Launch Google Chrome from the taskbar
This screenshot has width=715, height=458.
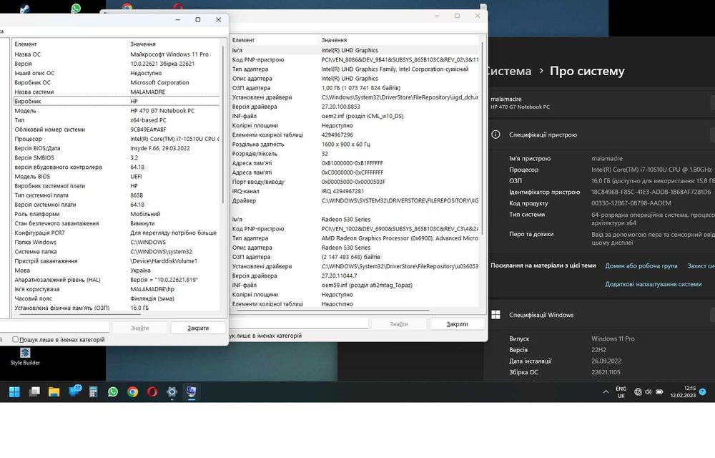click(x=133, y=392)
